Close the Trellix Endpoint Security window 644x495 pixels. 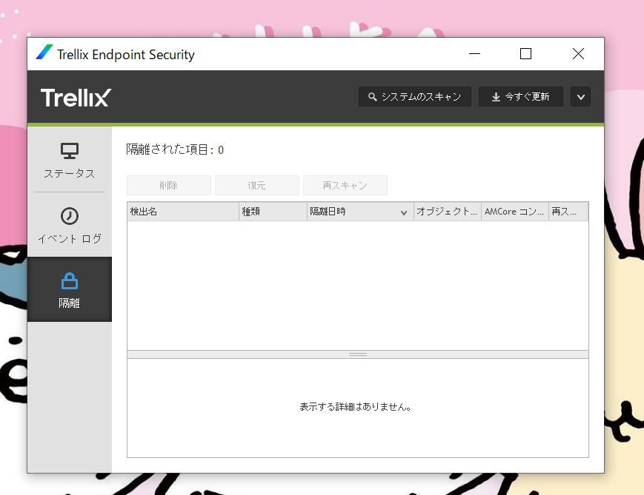578,54
